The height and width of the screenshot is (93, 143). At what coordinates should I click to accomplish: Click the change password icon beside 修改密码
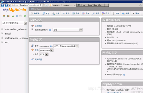pos(32,26)
